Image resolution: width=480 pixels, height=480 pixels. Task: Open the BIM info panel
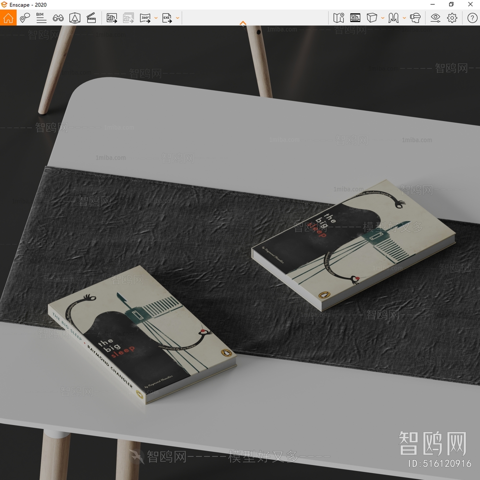click(x=41, y=18)
